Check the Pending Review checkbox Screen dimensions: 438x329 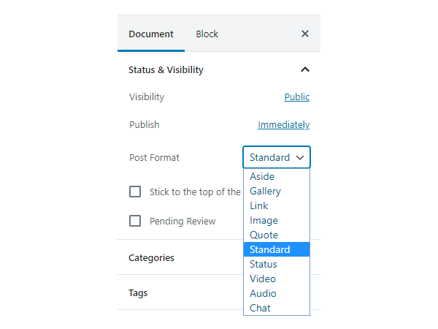click(135, 221)
